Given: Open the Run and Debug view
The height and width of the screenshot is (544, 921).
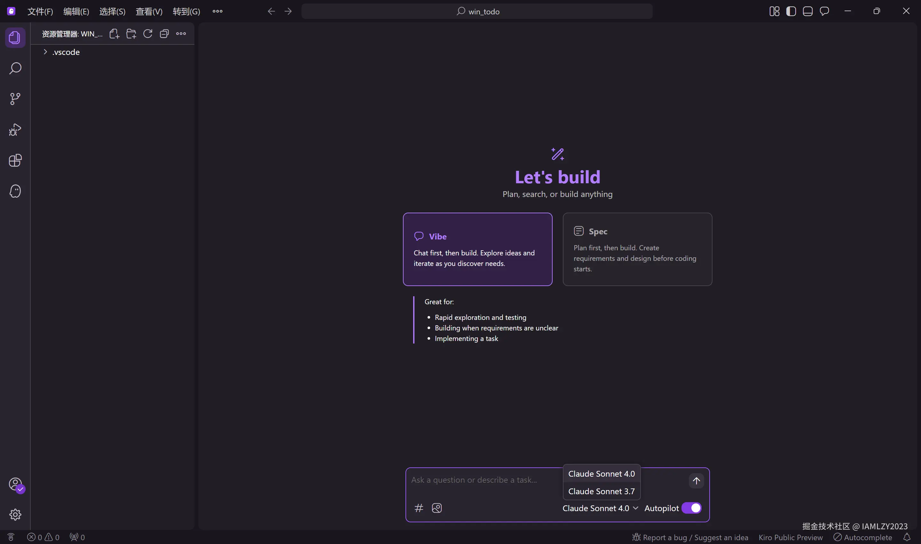Looking at the screenshot, I should 15,129.
